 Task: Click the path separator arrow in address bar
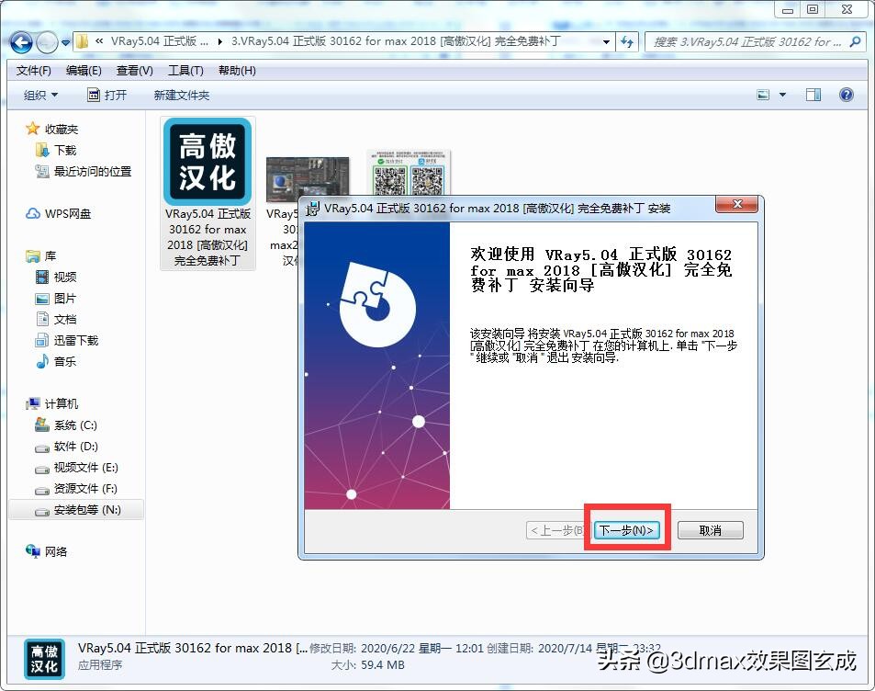(x=220, y=42)
